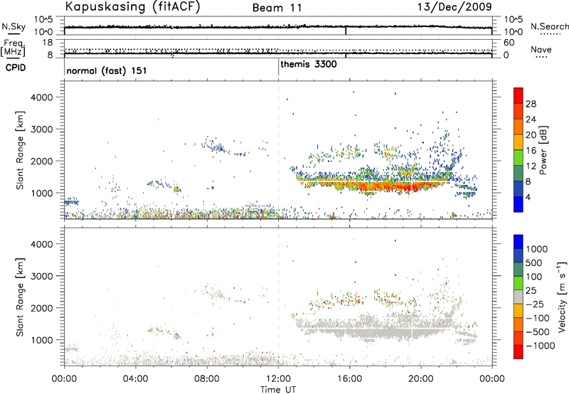Select the 'Power [dB]' colorbar title

click(x=543, y=150)
